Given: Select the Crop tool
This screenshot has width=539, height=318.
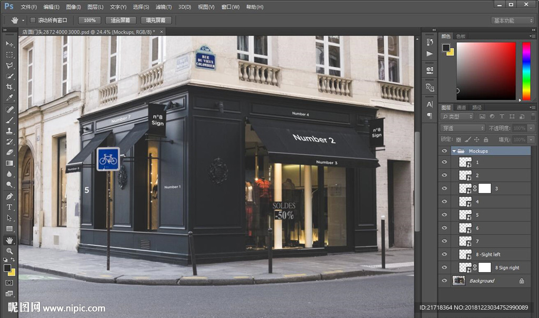Looking at the screenshot, I should click(x=9, y=87).
